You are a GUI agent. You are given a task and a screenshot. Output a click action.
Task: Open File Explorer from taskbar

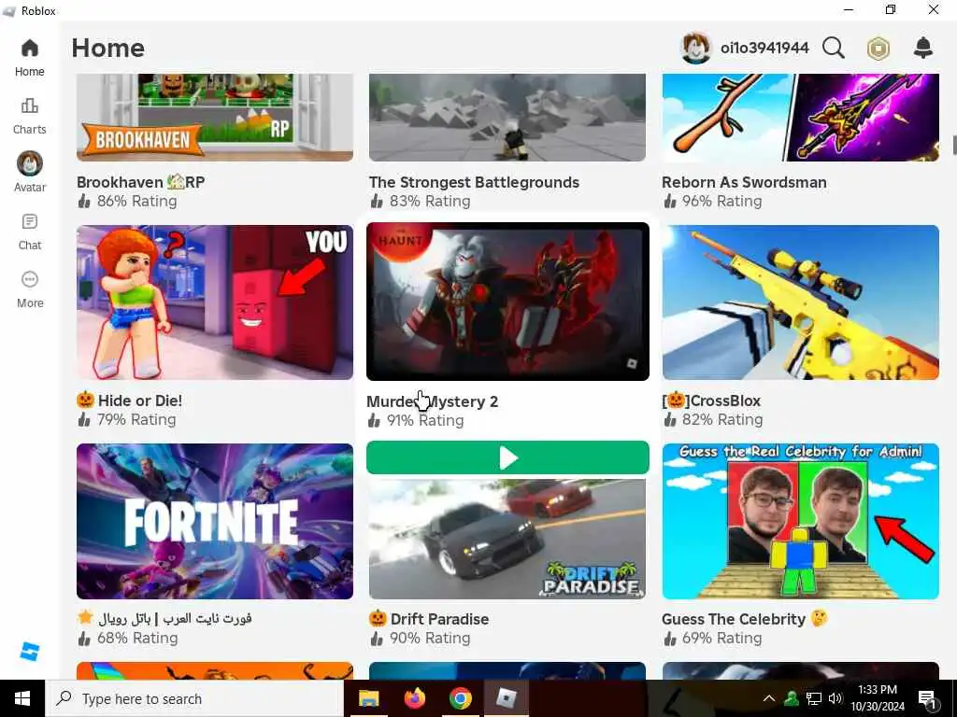coord(368,698)
